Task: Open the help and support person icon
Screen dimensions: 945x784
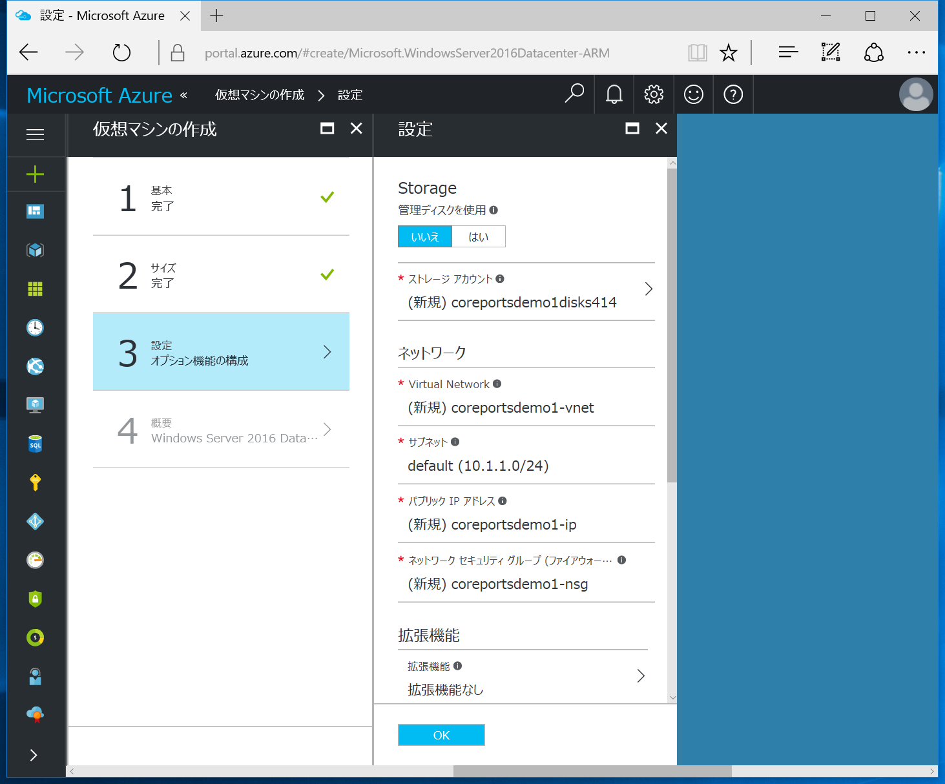Action: (x=35, y=676)
